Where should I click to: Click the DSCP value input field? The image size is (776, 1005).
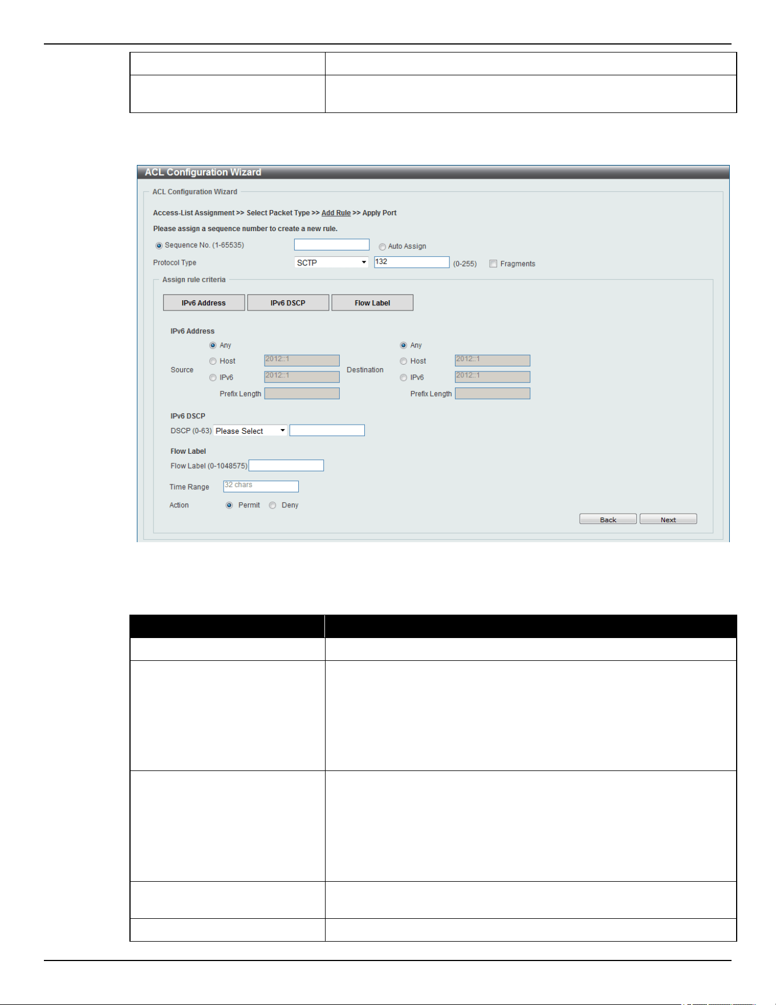327,430
